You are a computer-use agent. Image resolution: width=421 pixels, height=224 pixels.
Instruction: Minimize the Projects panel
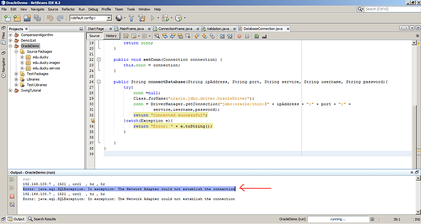click(81, 29)
